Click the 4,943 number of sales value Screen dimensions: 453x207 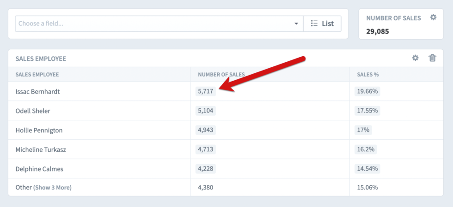point(205,130)
